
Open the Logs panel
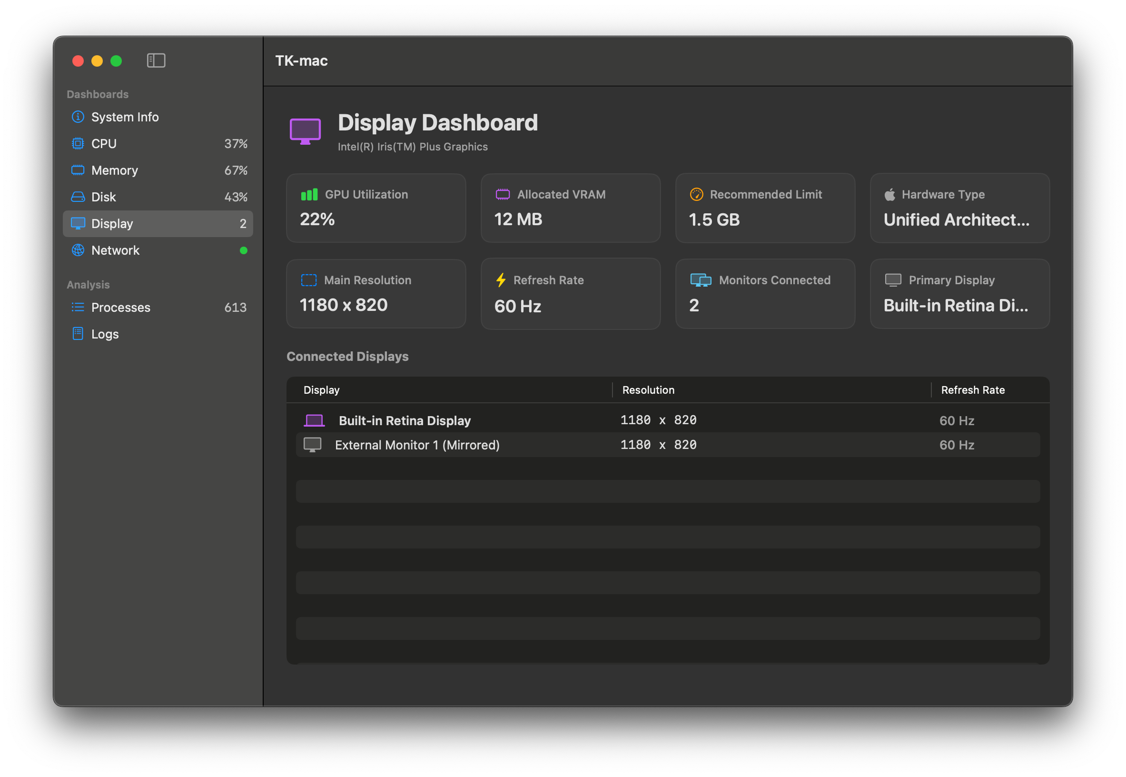[104, 334]
